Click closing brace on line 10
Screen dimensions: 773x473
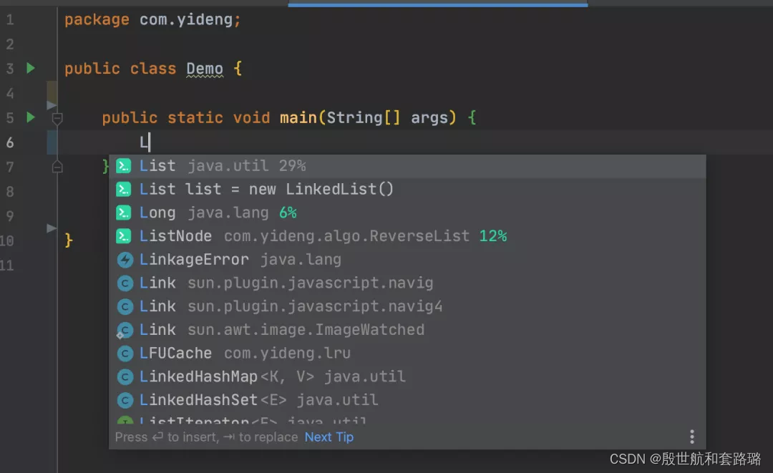point(69,240)
